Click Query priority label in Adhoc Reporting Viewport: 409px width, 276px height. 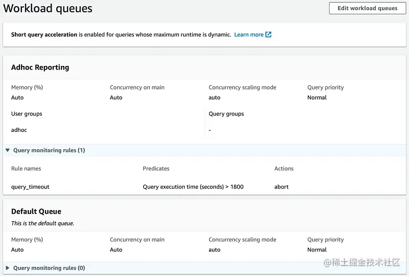[x=325, y=87]
